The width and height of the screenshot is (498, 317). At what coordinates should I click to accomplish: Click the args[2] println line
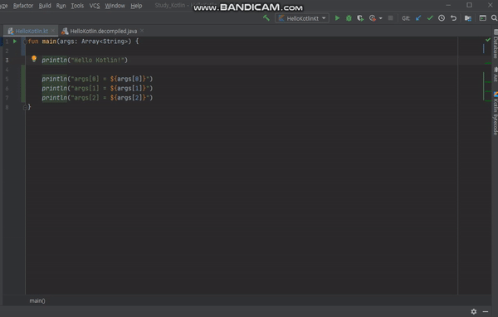click(97, 98)
